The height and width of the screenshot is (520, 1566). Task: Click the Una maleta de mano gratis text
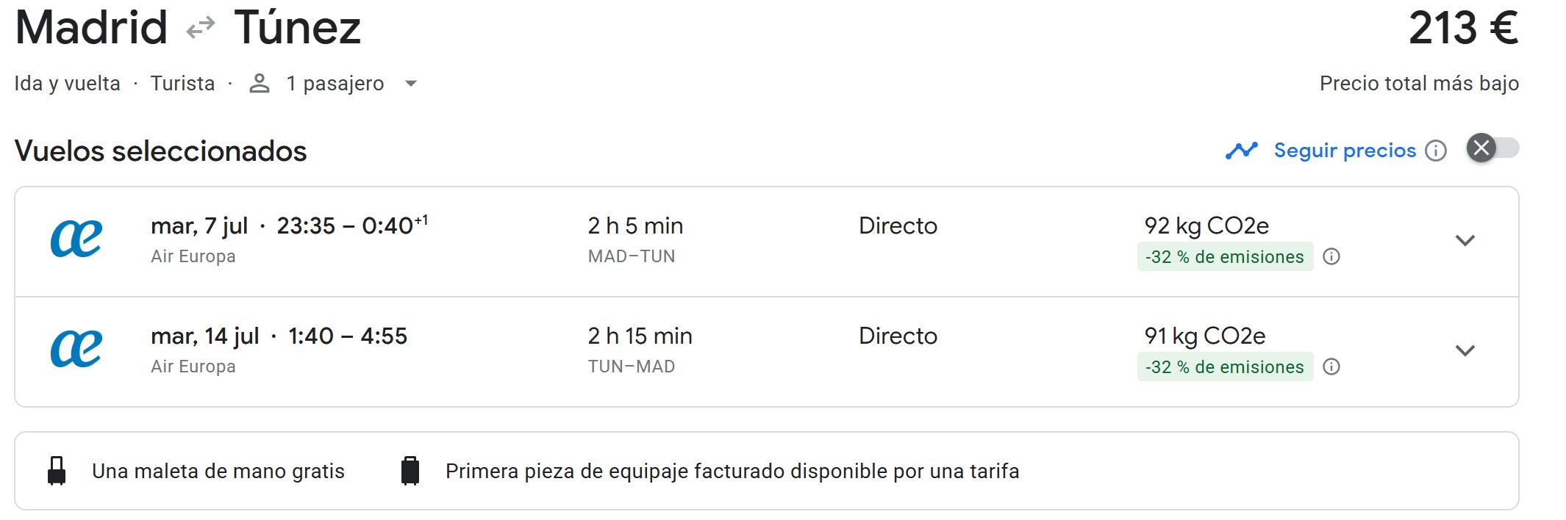point(218,471)
